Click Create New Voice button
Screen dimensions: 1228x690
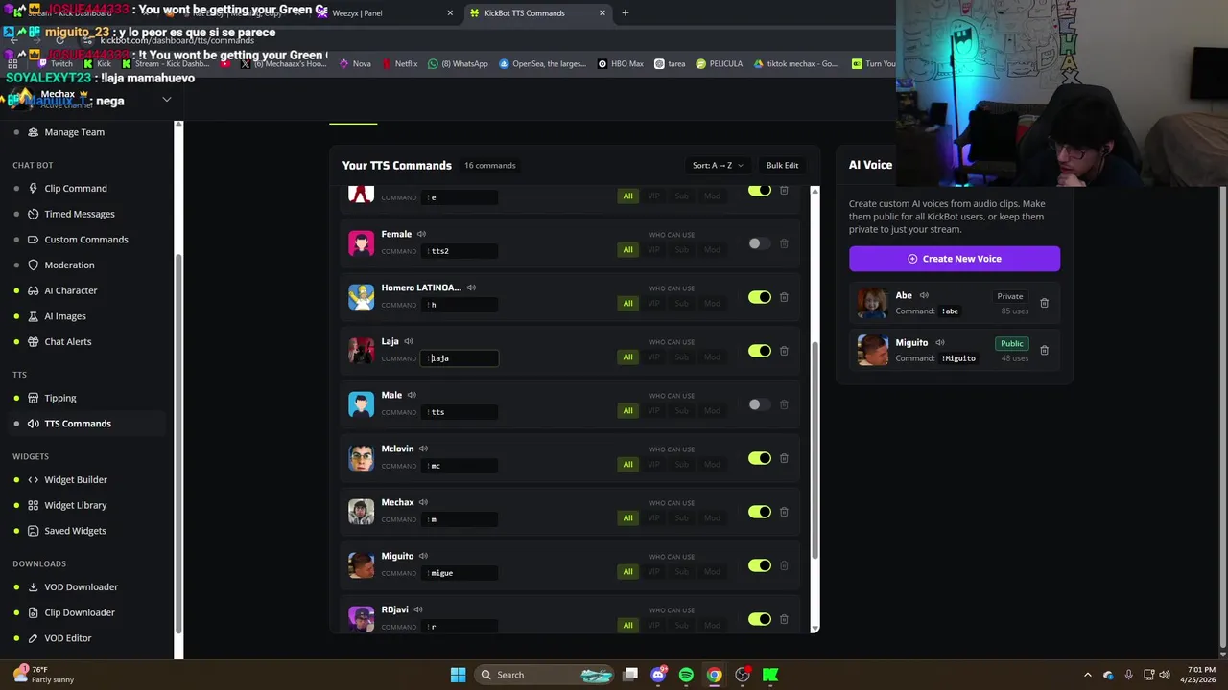coord(955,259)
